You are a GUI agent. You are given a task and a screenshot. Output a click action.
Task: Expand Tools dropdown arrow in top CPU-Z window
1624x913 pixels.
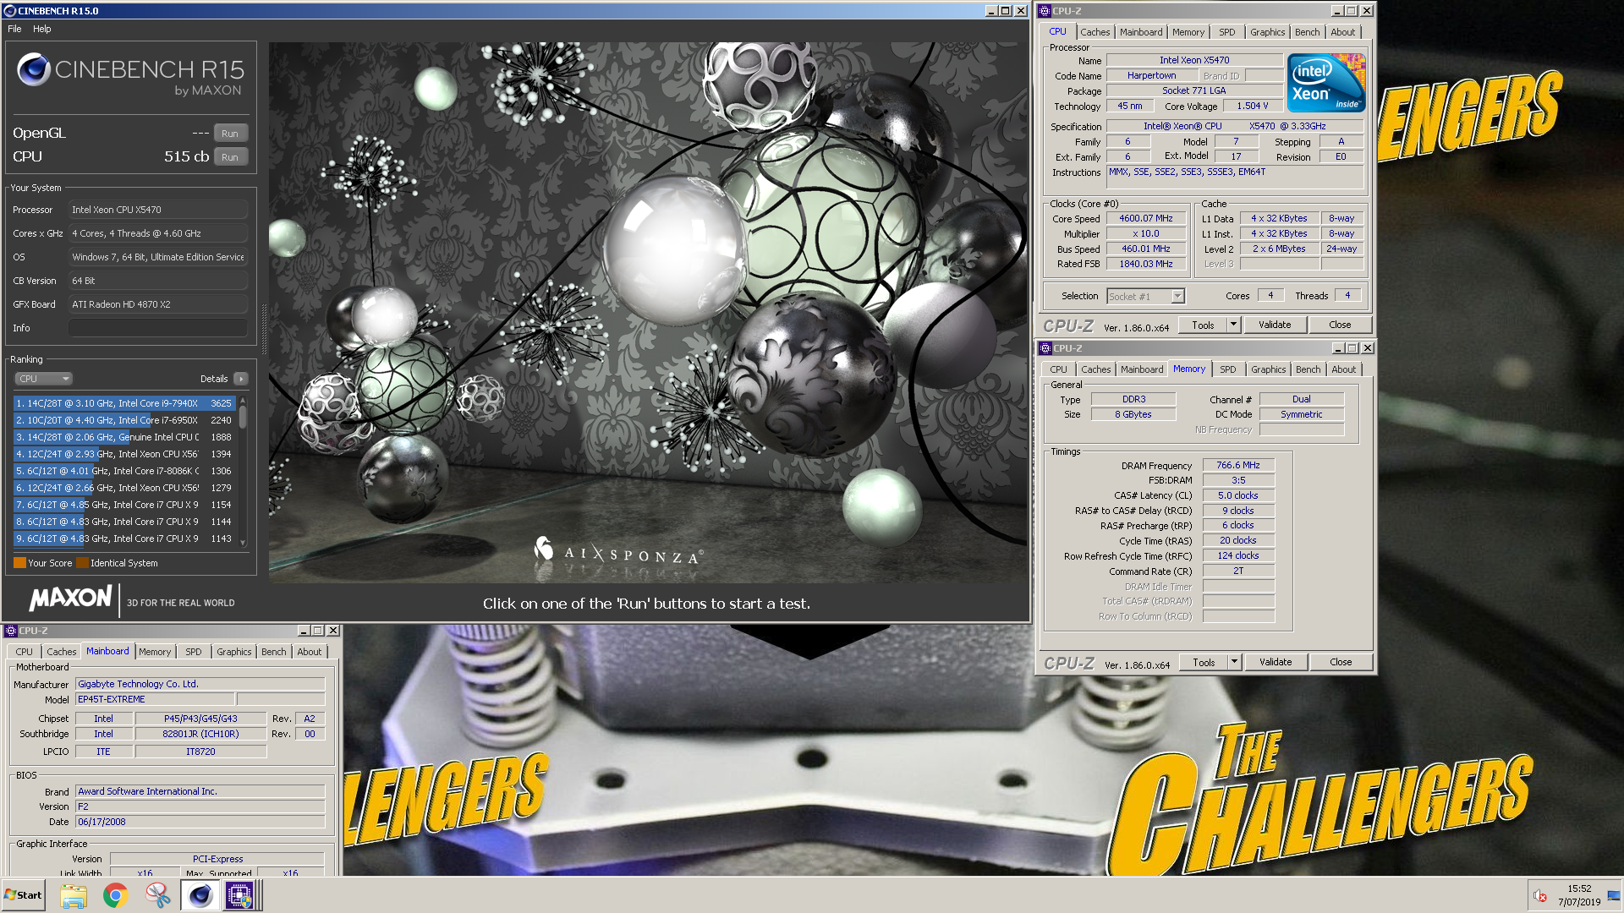1233,325
